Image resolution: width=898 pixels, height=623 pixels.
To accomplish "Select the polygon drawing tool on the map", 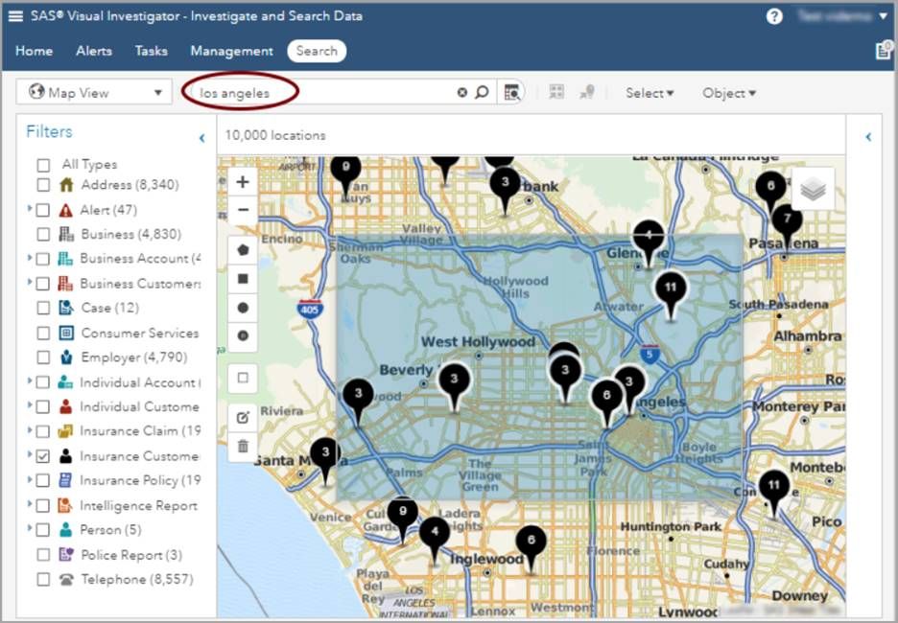I will point(242,250).
